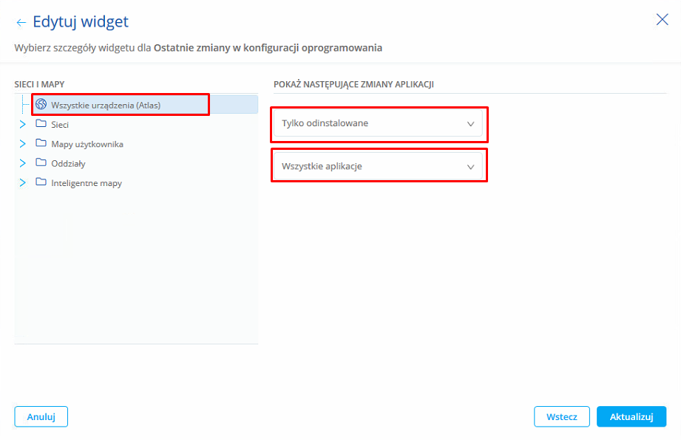Select the Inteligentne mapy tree label

pos(87,182)
